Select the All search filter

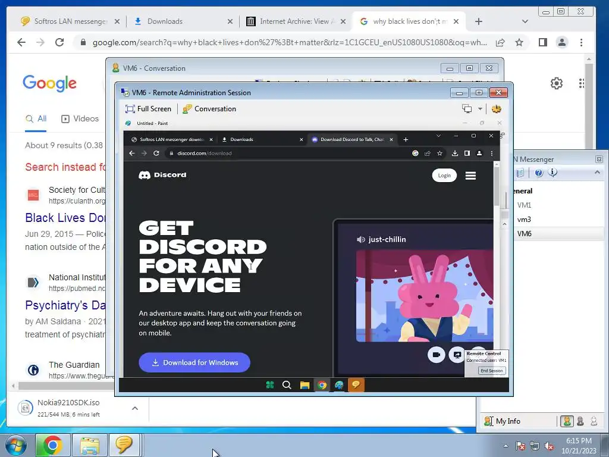(x=36, y=119)
